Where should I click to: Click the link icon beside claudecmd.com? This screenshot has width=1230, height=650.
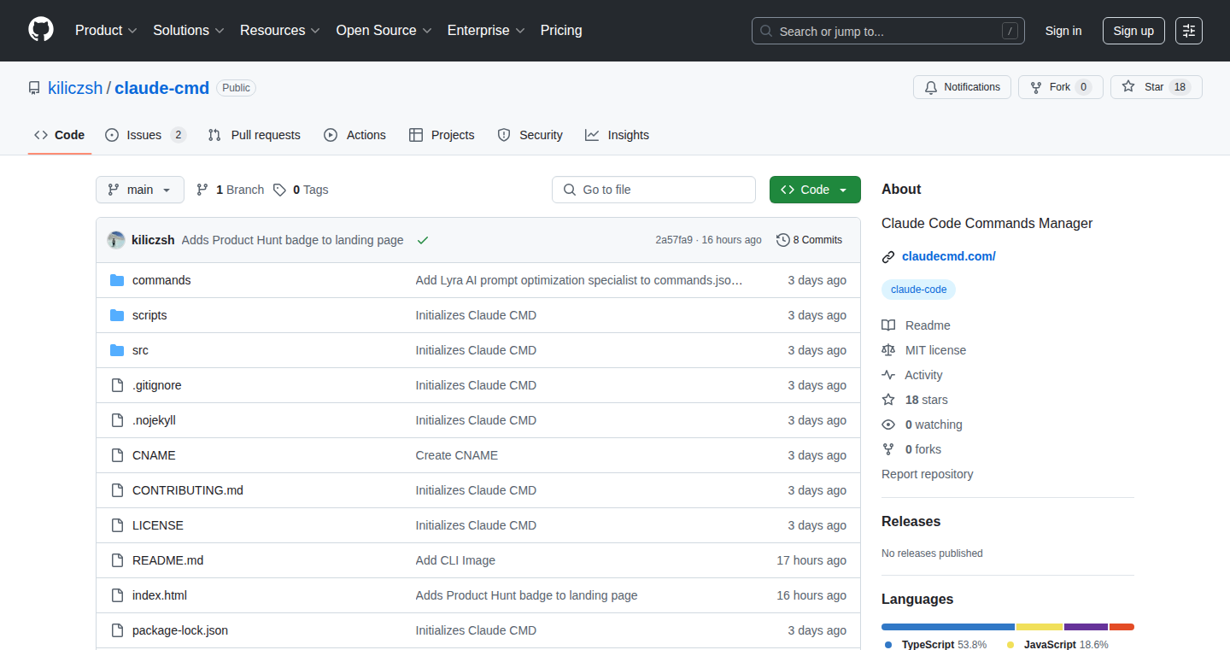[888, 256]
